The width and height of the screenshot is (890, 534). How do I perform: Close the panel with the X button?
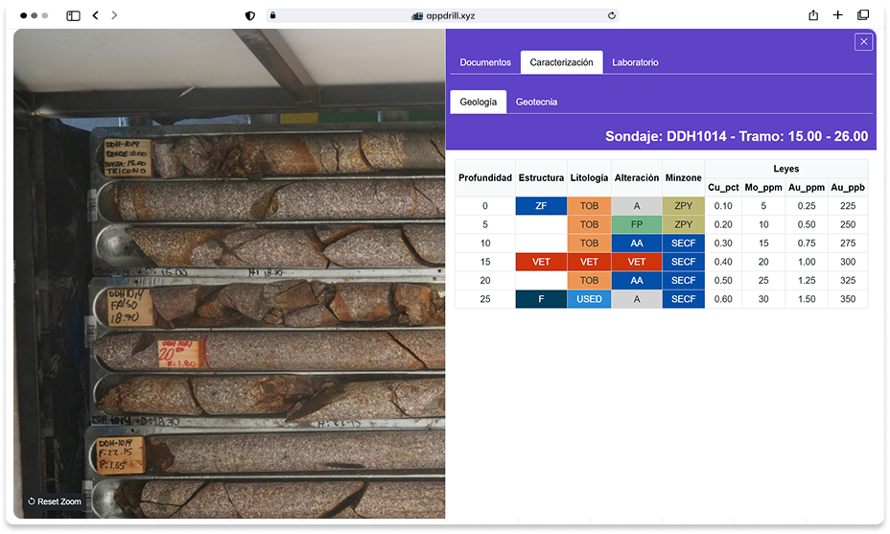pos(863,42)
